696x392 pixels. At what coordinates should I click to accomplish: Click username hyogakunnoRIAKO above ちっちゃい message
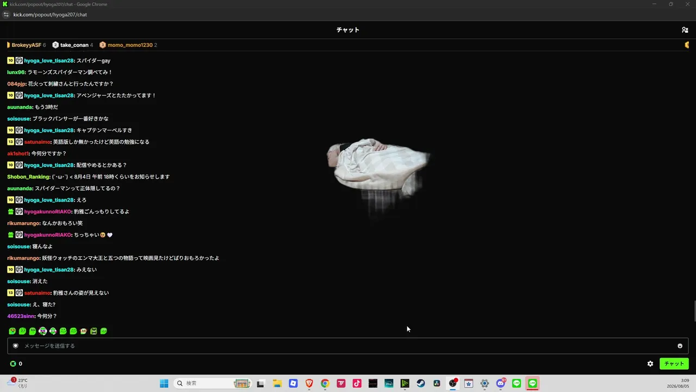click(x=48, y=235)
